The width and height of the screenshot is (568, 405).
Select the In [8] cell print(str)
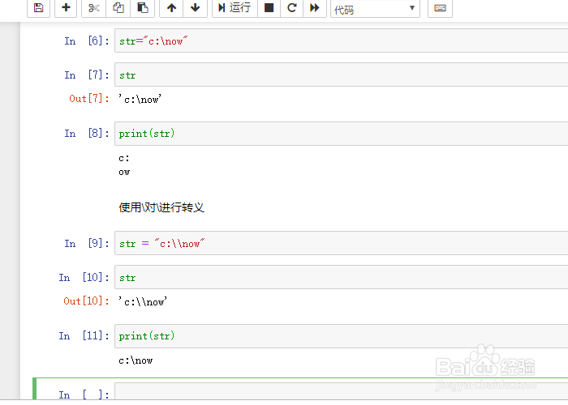click(342, 134)
